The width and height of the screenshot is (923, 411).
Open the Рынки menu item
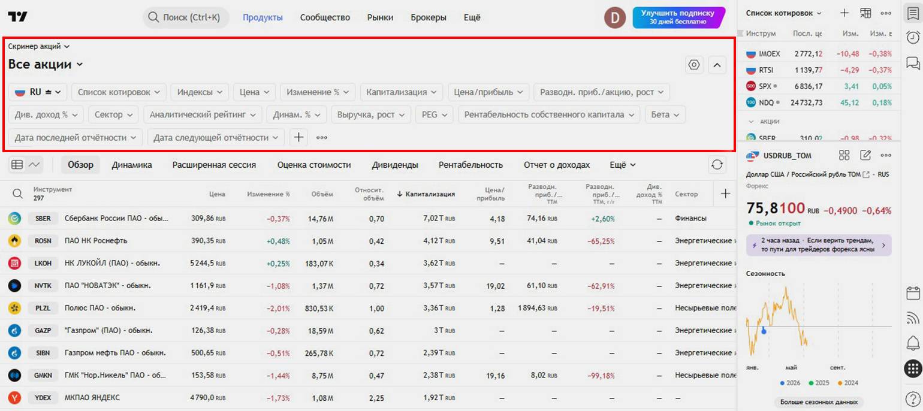(x=380, y=17)
